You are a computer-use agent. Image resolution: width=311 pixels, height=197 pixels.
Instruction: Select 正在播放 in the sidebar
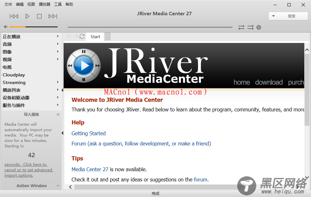tap(11, 37)
